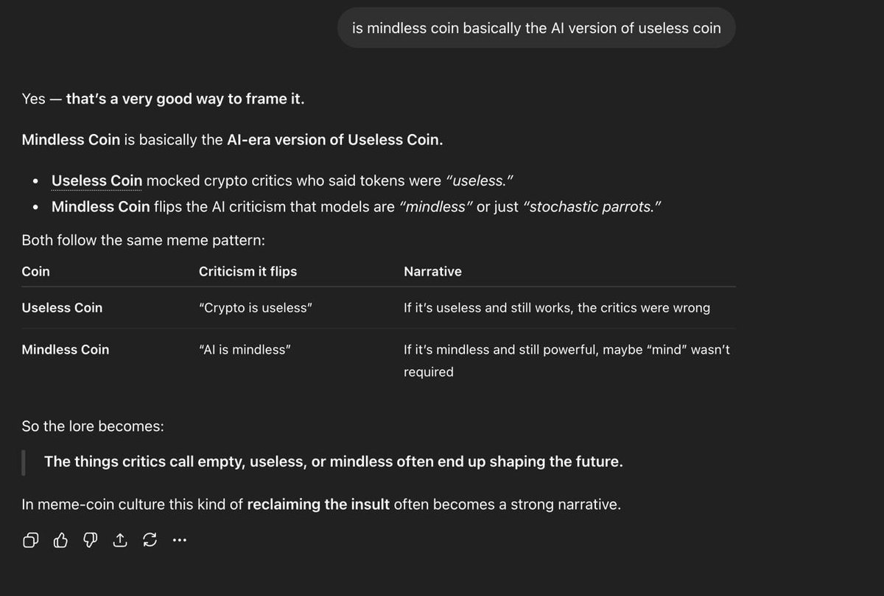Viewport: 884px width, 596px height.
Task: Click the 'Criticism it flips' column header
Action: tap(248, 271)
